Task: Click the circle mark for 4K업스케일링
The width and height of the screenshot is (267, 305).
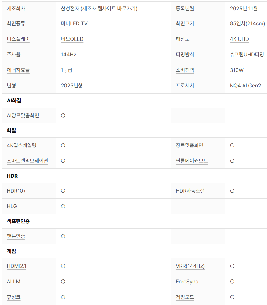Action: click(x=63, y=146)
